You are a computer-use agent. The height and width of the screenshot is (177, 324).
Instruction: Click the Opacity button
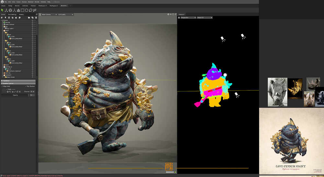[x=15, y=95]
